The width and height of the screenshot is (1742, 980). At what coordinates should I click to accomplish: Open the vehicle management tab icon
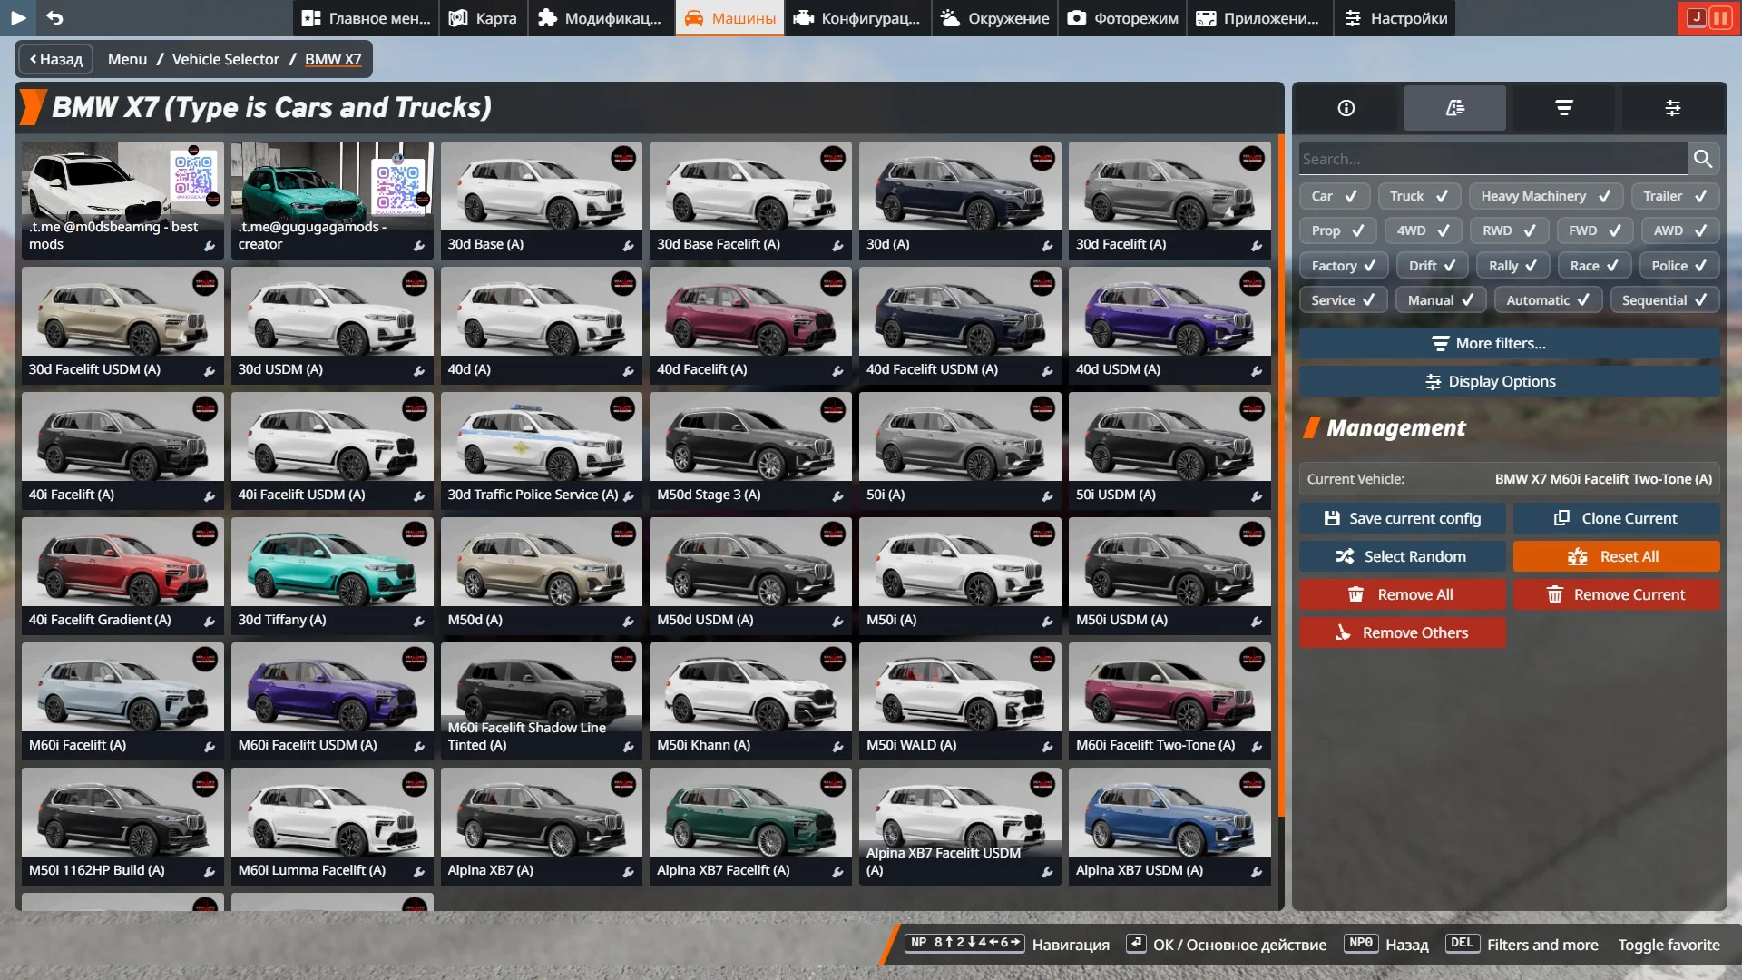coord(1455,108)
